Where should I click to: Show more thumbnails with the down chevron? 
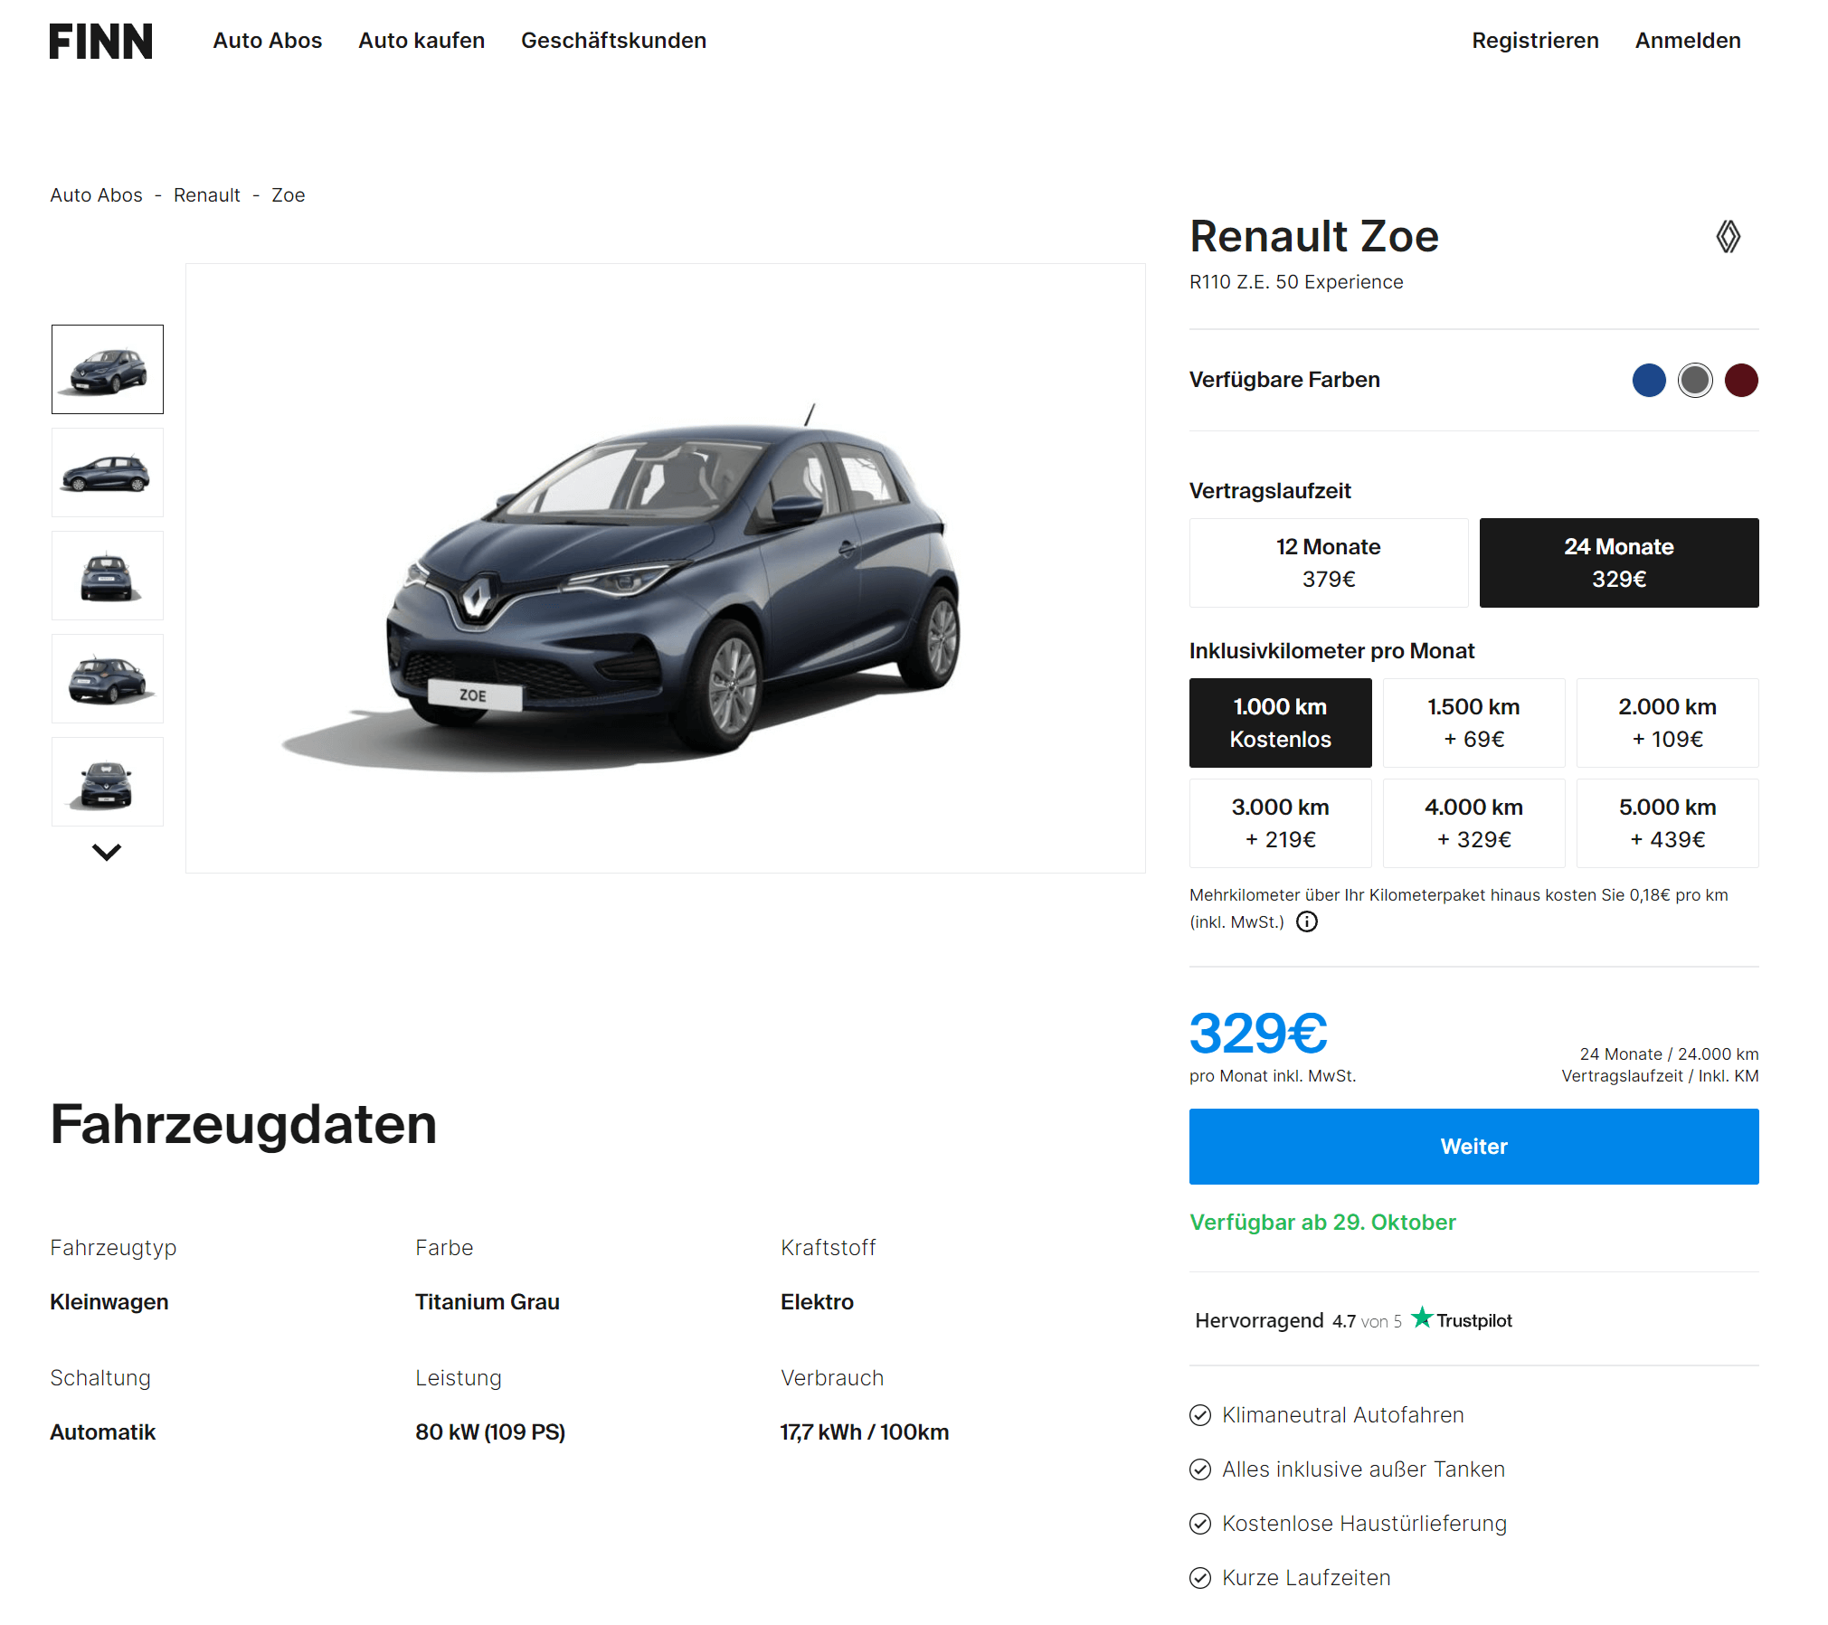point(107,852)
